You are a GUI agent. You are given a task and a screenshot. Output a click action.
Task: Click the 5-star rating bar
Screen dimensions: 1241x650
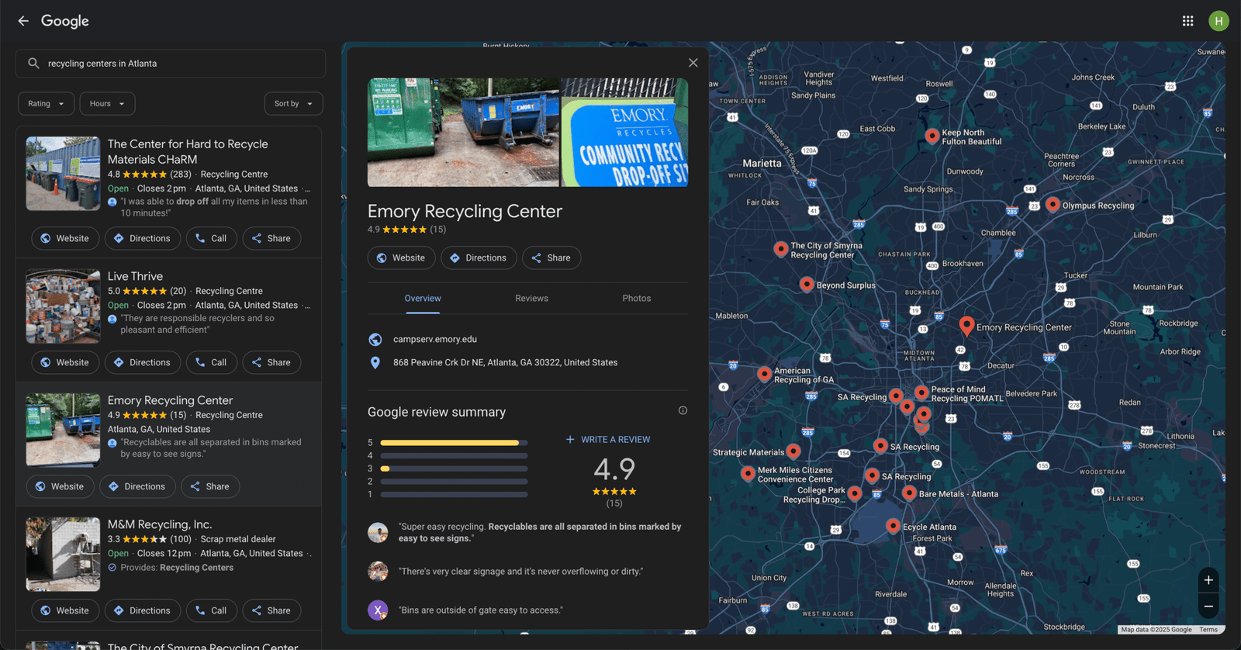[x=454, y=442]
